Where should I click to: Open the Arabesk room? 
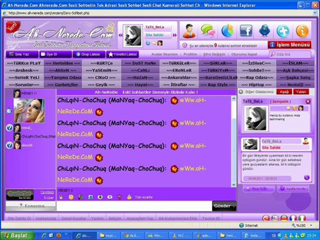(24, 70)
